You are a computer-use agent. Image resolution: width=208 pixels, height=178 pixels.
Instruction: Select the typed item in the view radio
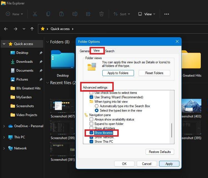(x=97, y=111)
